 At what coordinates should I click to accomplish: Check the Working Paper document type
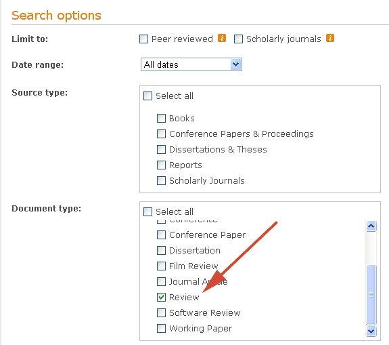tap(161, 328)
